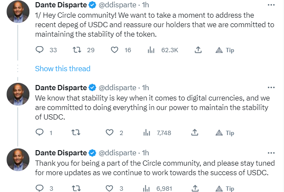View analytics showing 62.3K views
284x192 pixels.
151,50
